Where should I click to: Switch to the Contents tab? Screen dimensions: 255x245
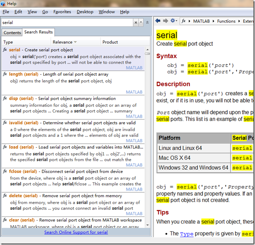coord(12,32)
